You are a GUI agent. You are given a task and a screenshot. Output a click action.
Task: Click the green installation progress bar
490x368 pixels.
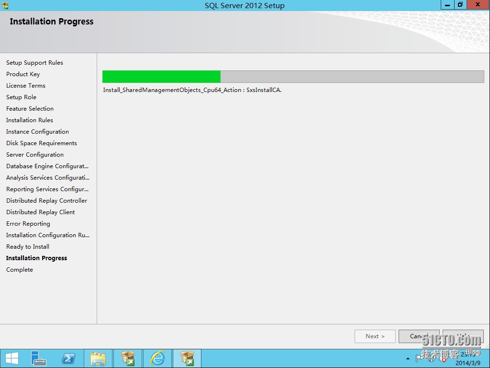click(x=161, y=77)
